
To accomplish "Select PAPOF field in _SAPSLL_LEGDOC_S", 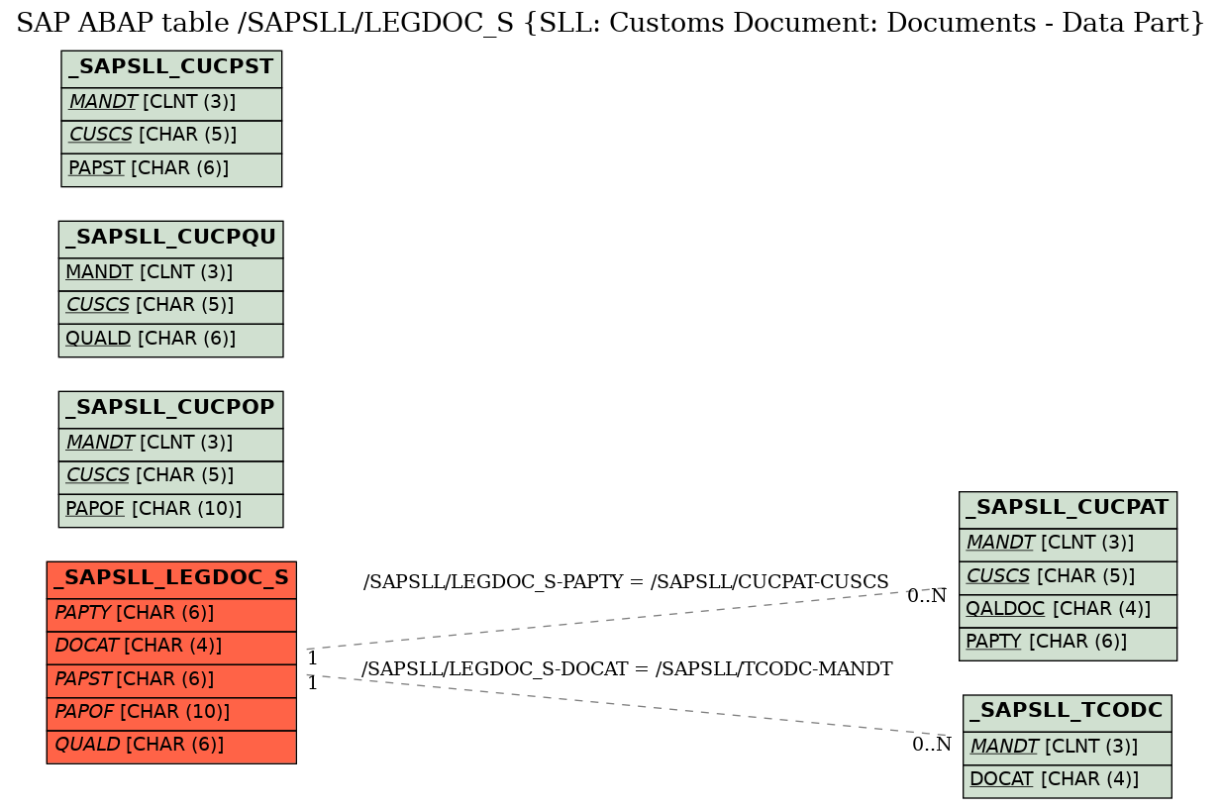I will 171,712.
